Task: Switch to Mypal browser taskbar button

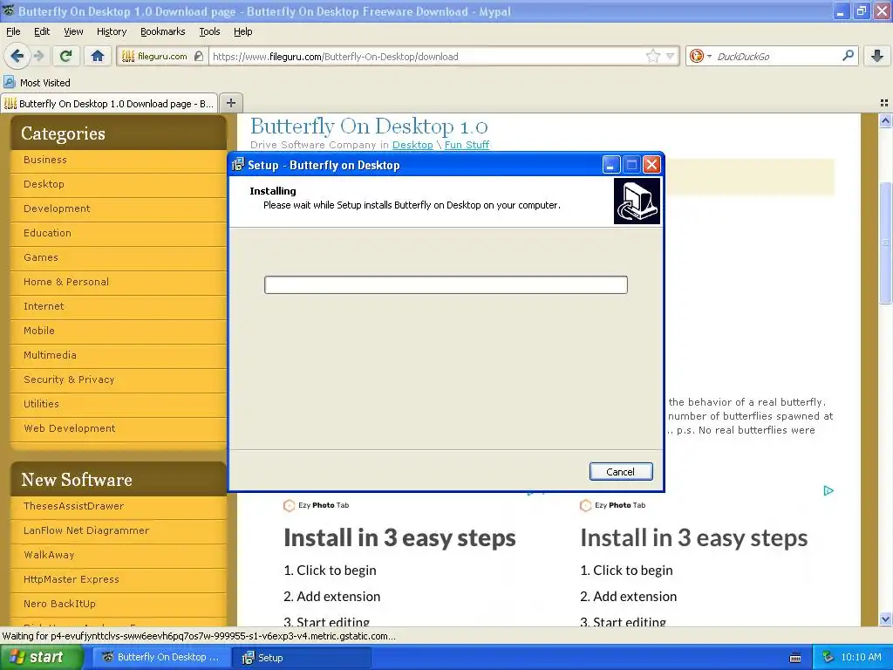Action: [161, 658]
